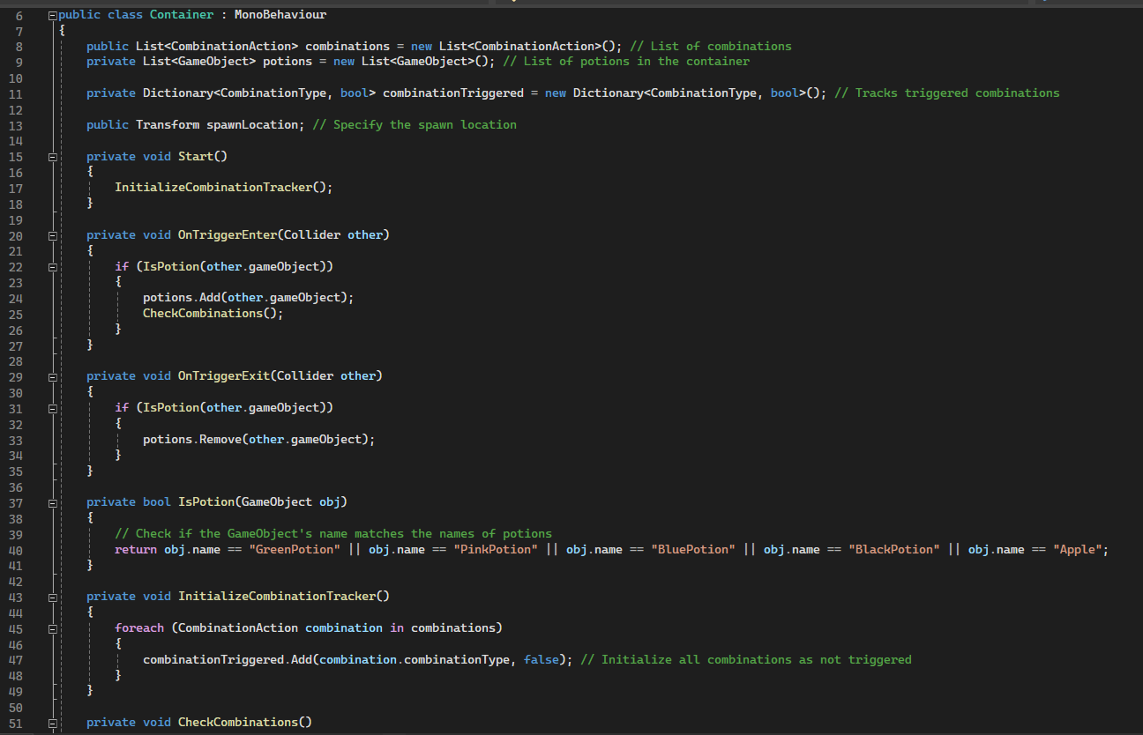Click the comment about matching potion names
Screen dimensions: 1143x735
click(333, 534)
